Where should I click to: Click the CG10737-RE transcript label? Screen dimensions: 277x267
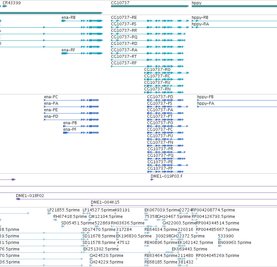(x=124, y=18)
